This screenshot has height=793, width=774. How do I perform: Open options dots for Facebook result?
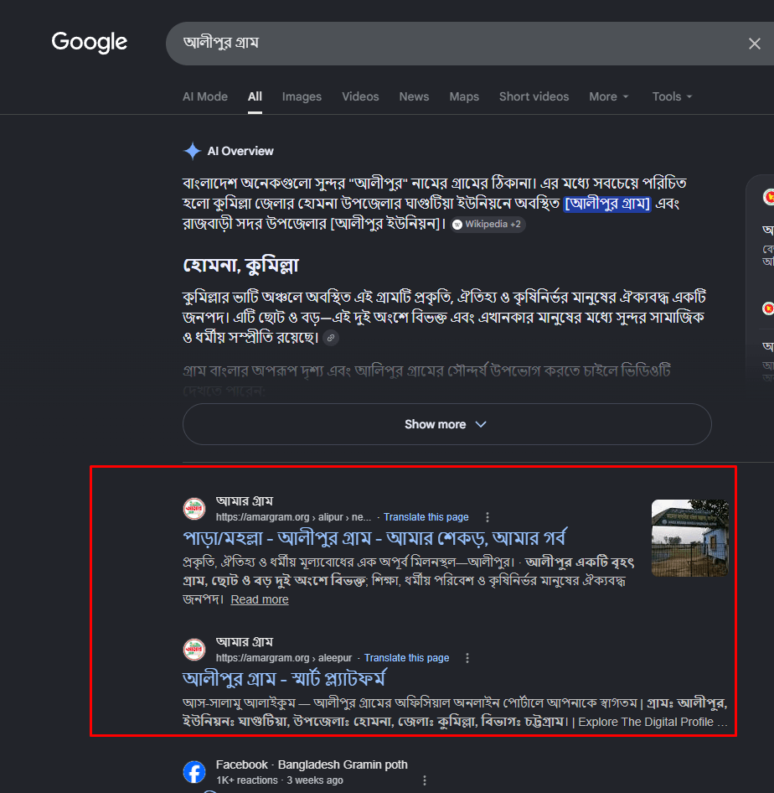point(425,780)
